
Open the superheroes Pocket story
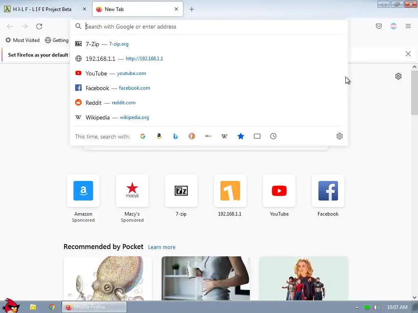click(x=304, y=278)
